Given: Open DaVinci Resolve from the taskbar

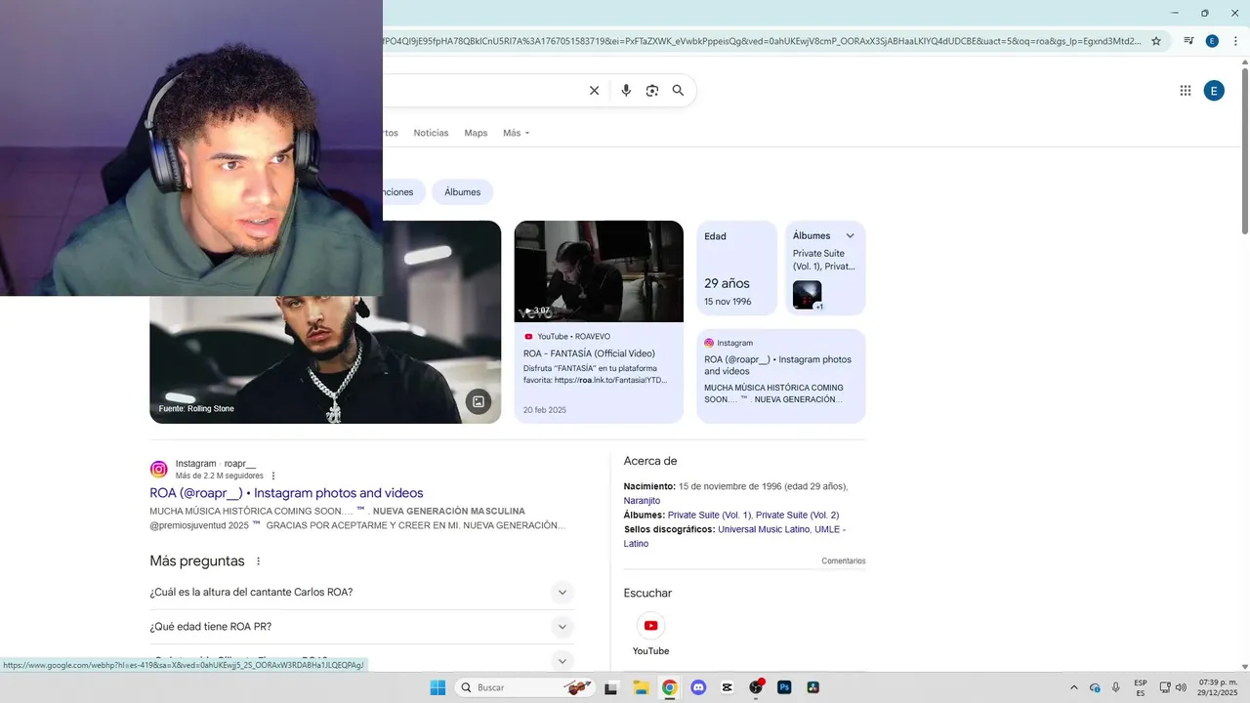Looking at the screenshot, I should tap(812, 687).
